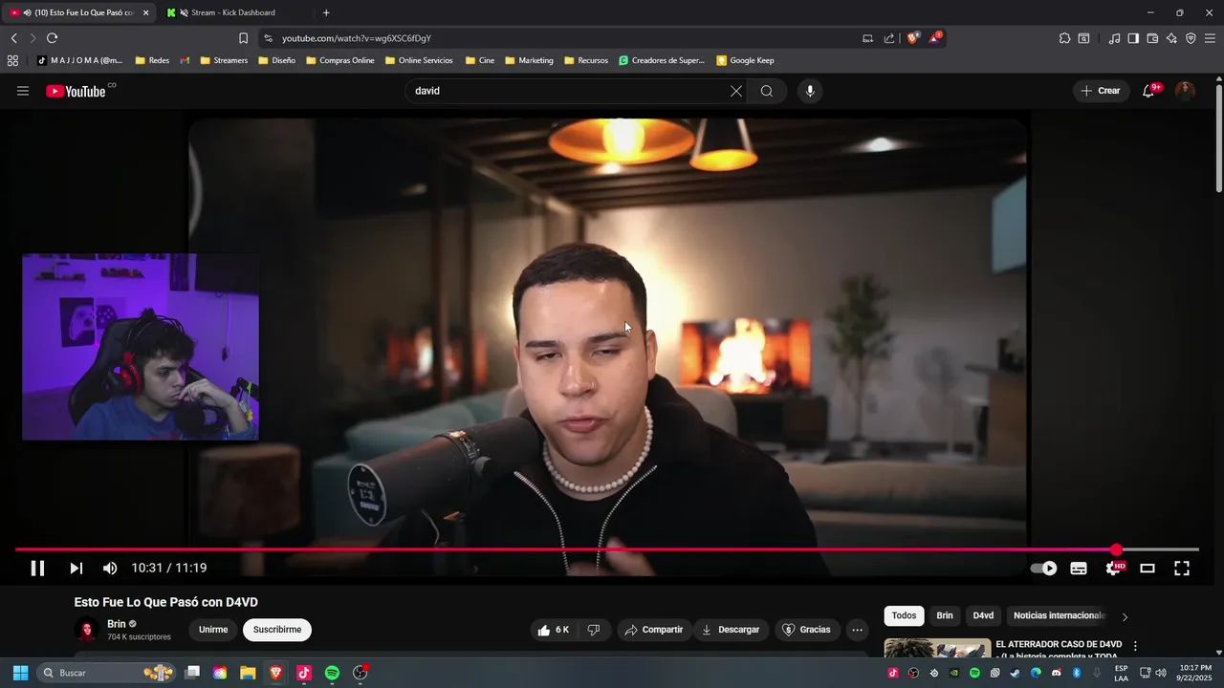
Task: Close the 'Esto Fue Lo Que Pasó' tab
Action: click(146, 12)
